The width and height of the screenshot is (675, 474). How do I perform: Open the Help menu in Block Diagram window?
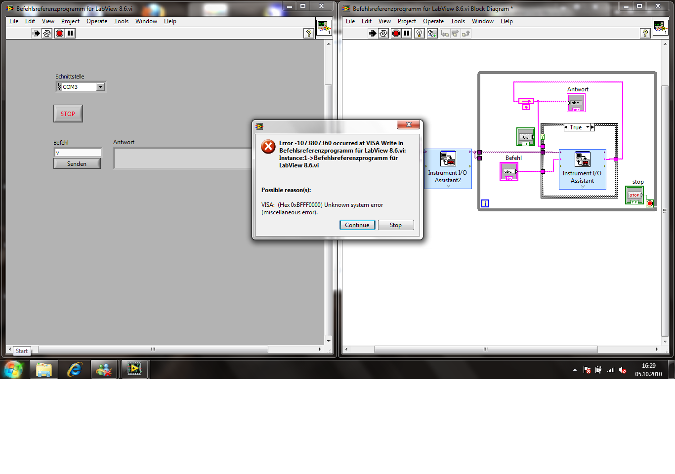506,21
